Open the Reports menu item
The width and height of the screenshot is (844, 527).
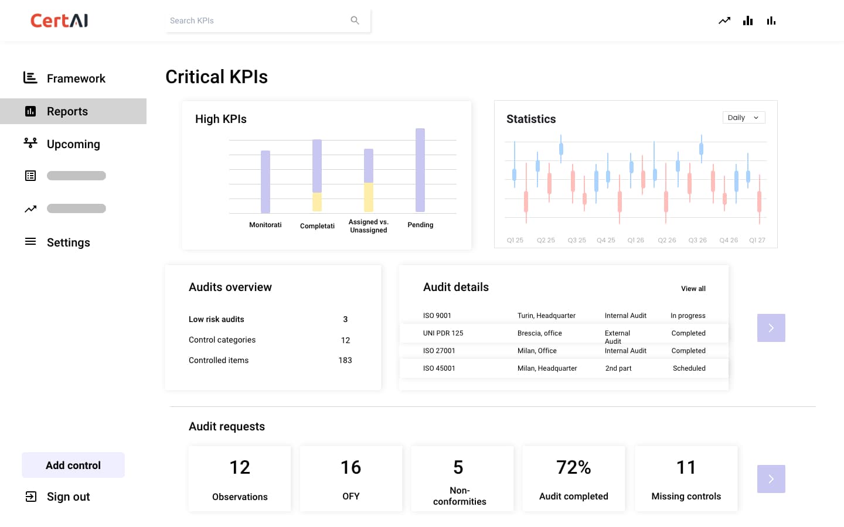(x=67, y=111)
